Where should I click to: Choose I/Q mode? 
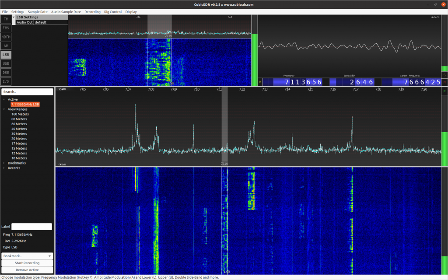pyautogui.click(x=6, y=81)
